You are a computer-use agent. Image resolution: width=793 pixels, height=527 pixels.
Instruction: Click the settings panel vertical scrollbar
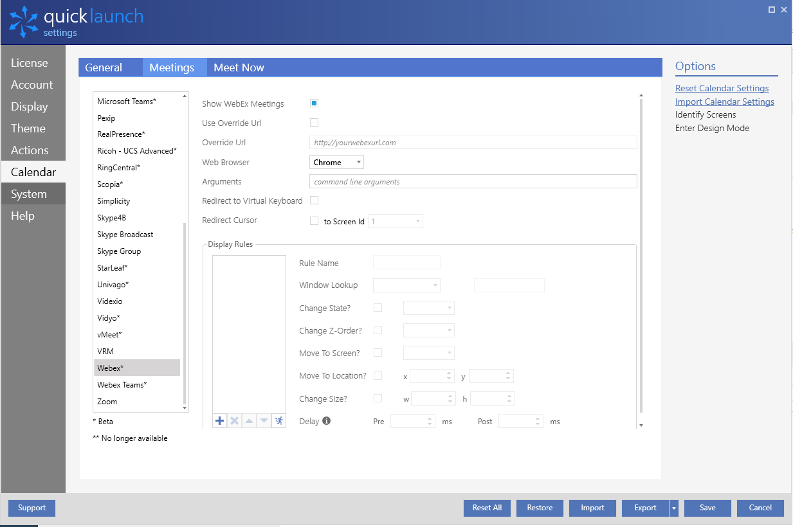[641, 257]
